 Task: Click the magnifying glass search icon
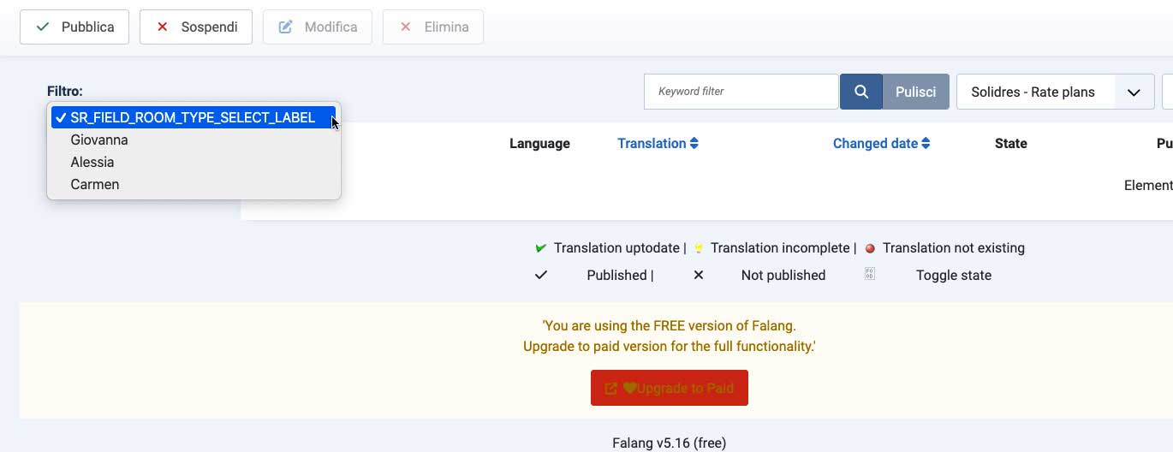point(861,92)
